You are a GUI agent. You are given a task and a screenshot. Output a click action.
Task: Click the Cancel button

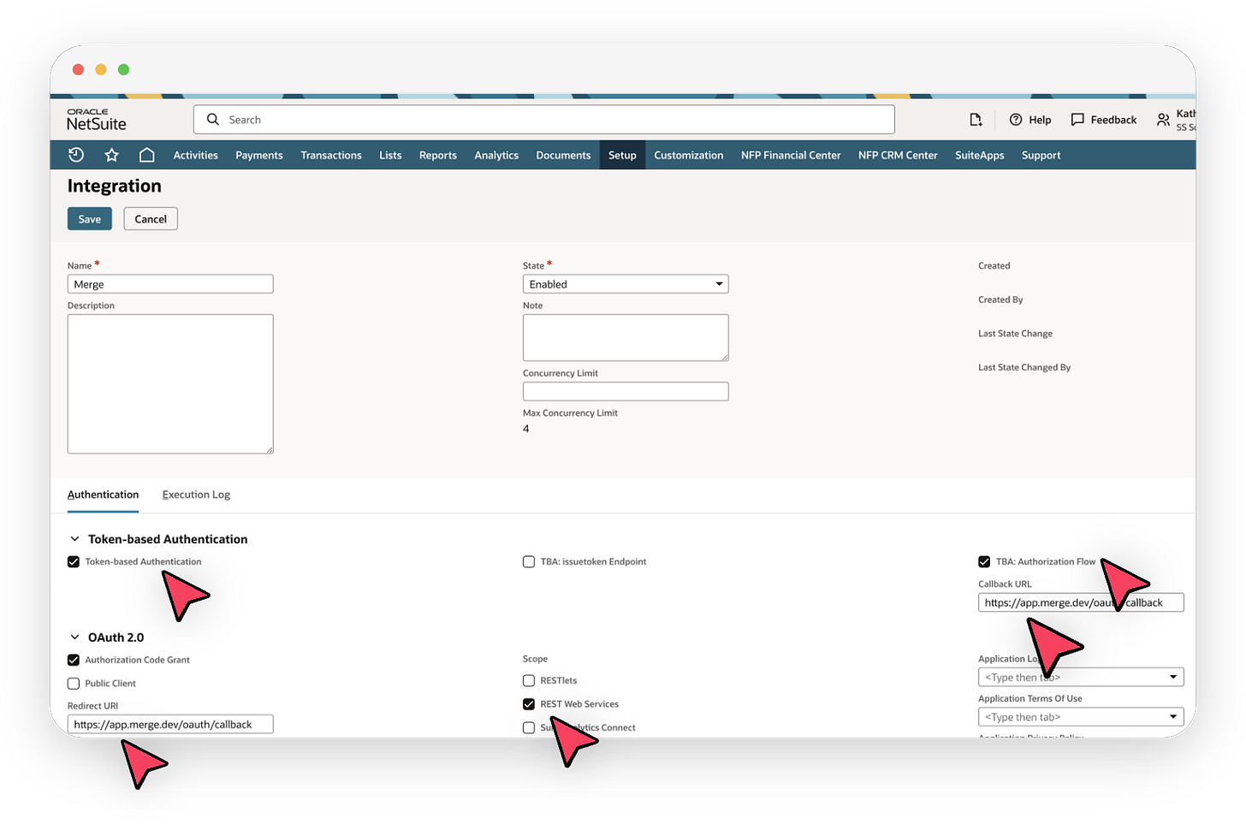coord(151,219)
